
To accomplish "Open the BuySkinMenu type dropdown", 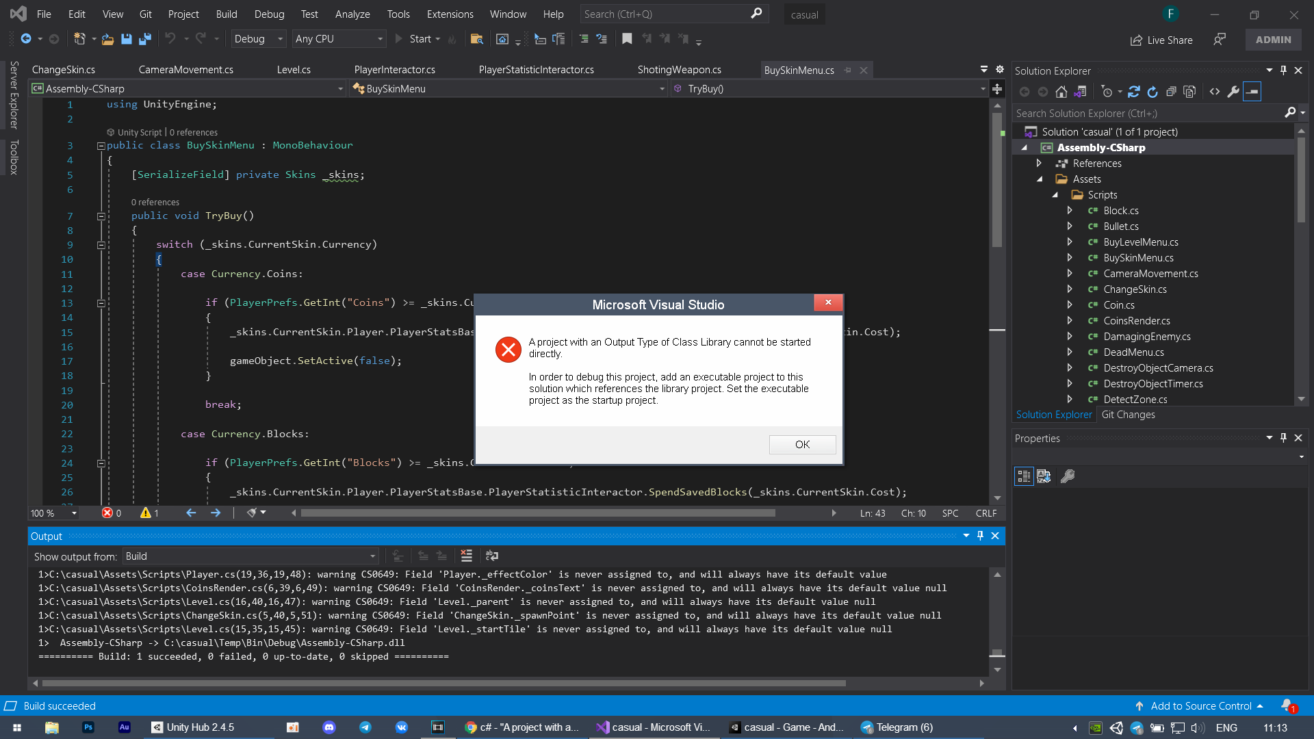I will [508, 89].
